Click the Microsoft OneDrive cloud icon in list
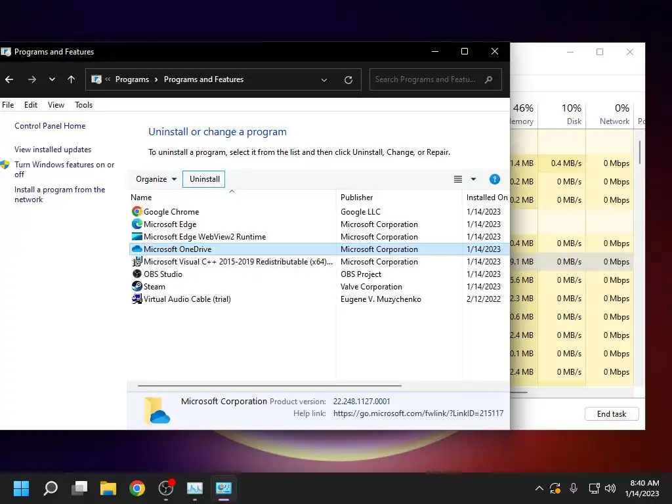Viewport: 672px width, 504px height. pyautogui.click(x=136, y=249)
